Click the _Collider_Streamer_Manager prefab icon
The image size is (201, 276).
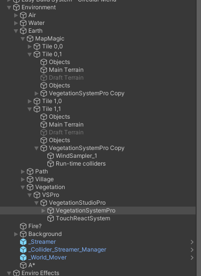23,250
